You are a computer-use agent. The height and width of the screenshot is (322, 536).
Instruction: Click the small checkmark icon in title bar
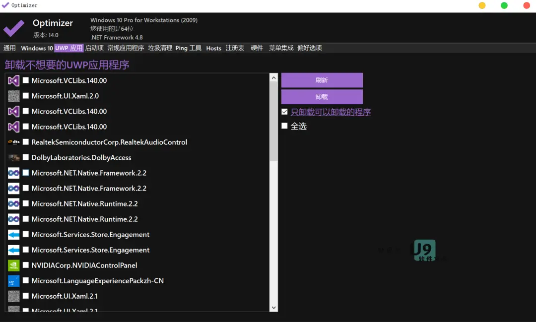(x=5, y=5)
